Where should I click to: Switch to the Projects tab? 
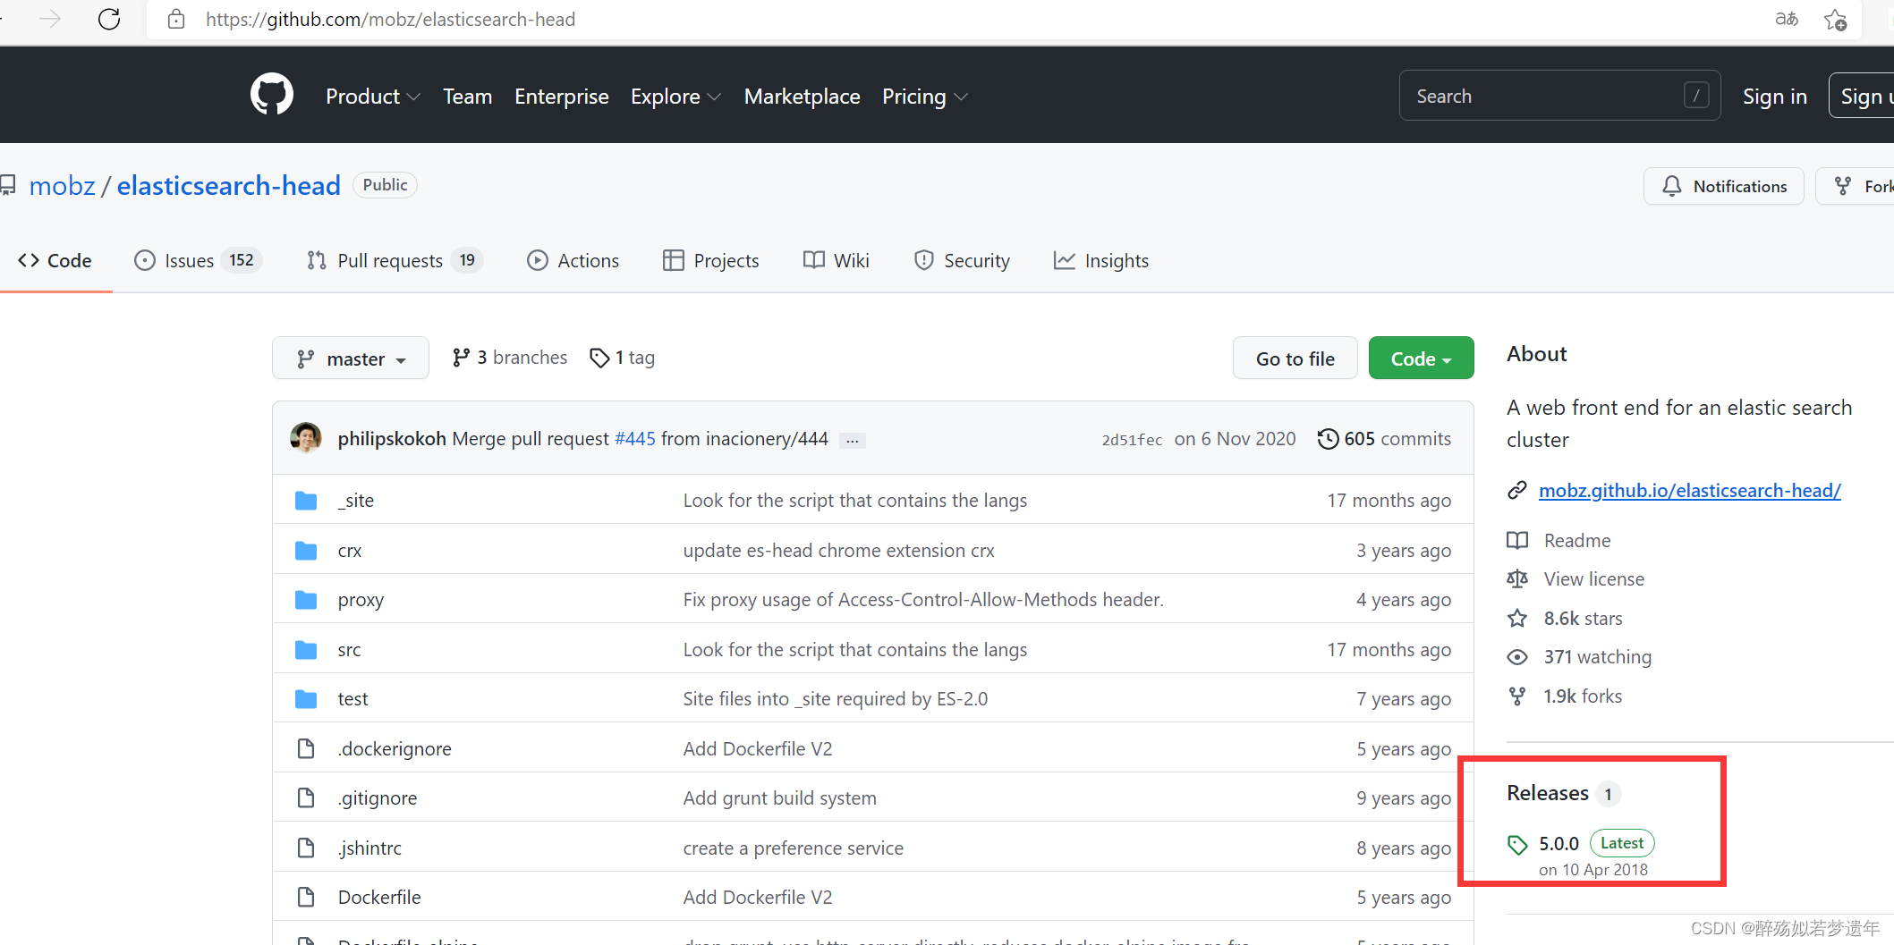coord(710,260)
